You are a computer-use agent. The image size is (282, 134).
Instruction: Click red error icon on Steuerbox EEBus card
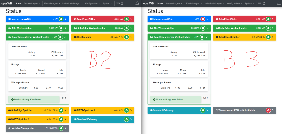[268, 110]
